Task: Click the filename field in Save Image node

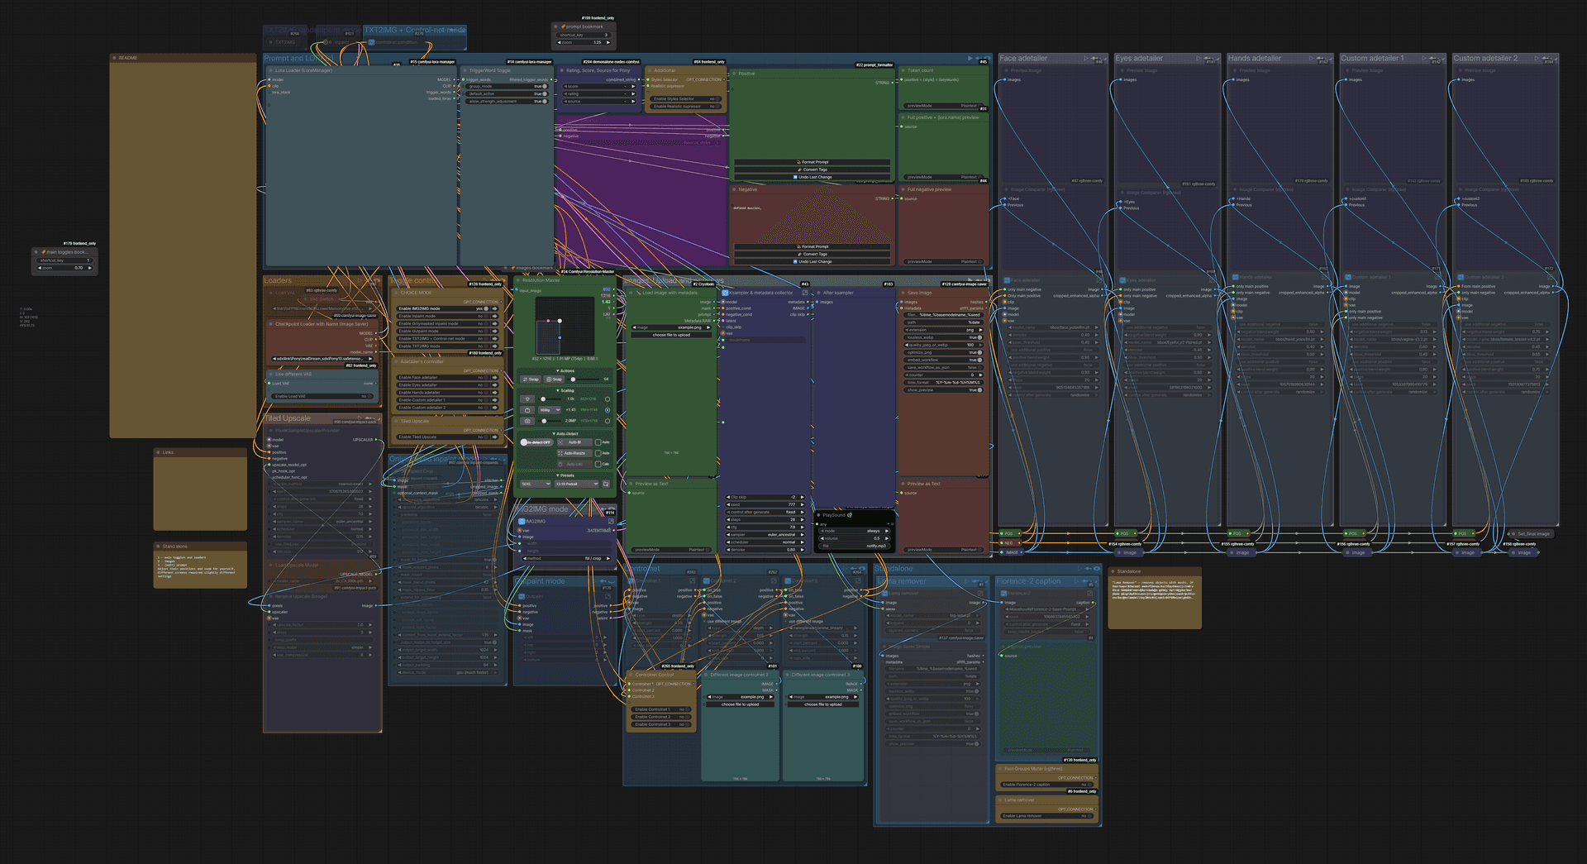Action: (944, 315)
